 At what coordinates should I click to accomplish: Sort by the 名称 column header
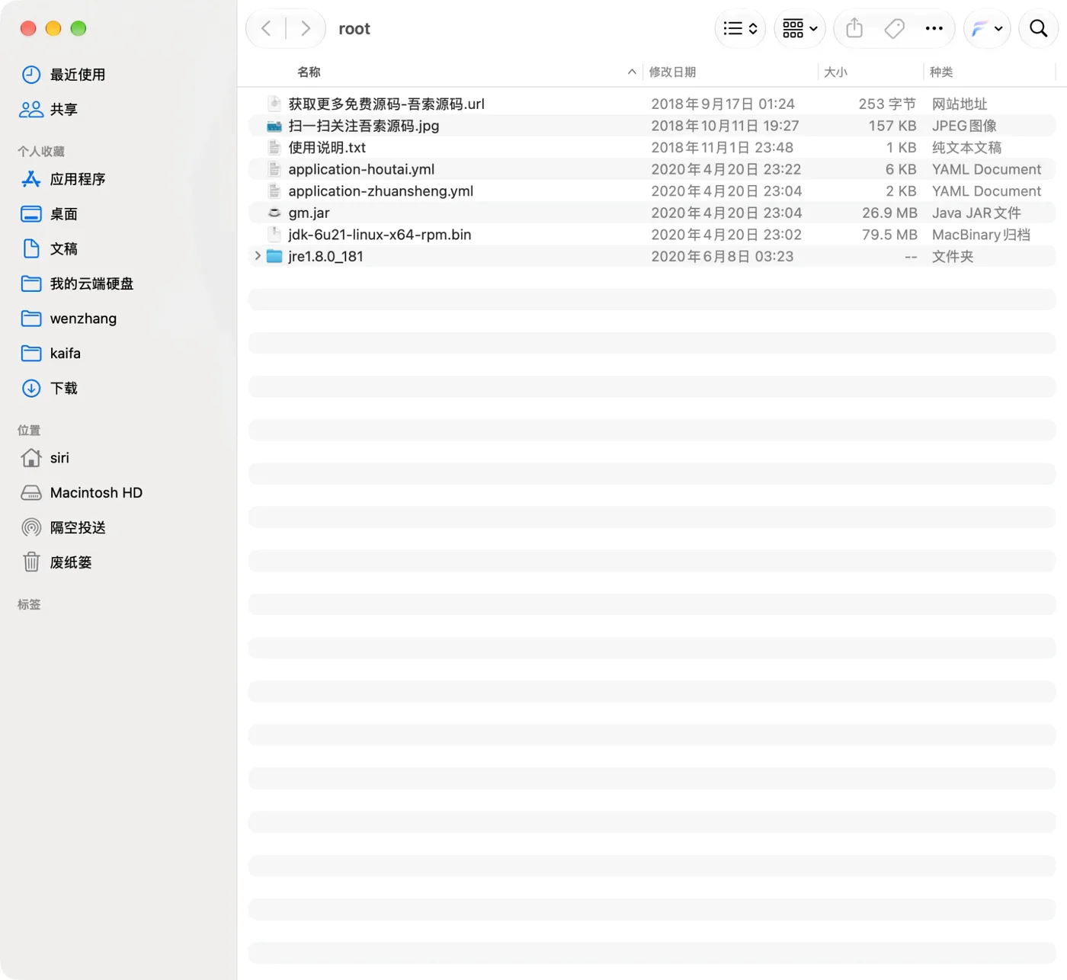pos(309,72)
